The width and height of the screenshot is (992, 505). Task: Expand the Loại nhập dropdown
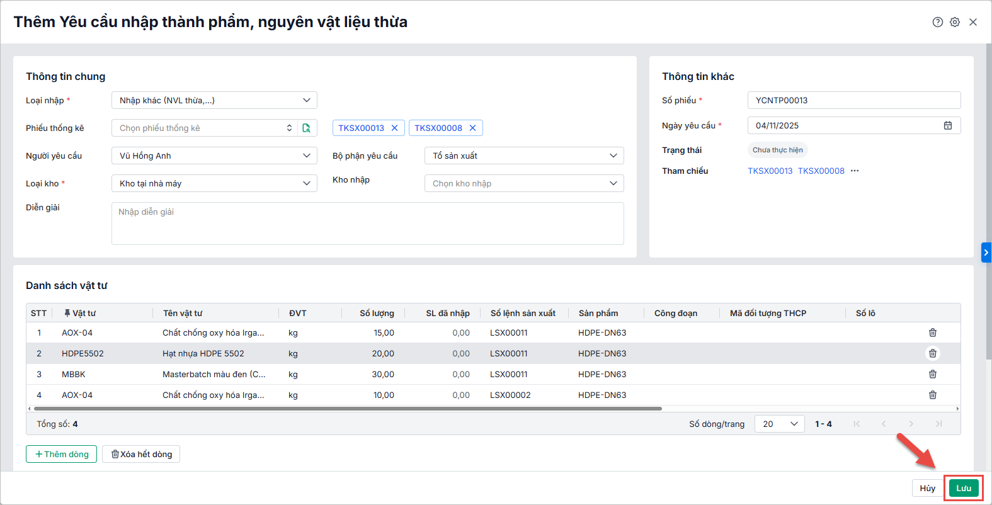pos(214,100)
